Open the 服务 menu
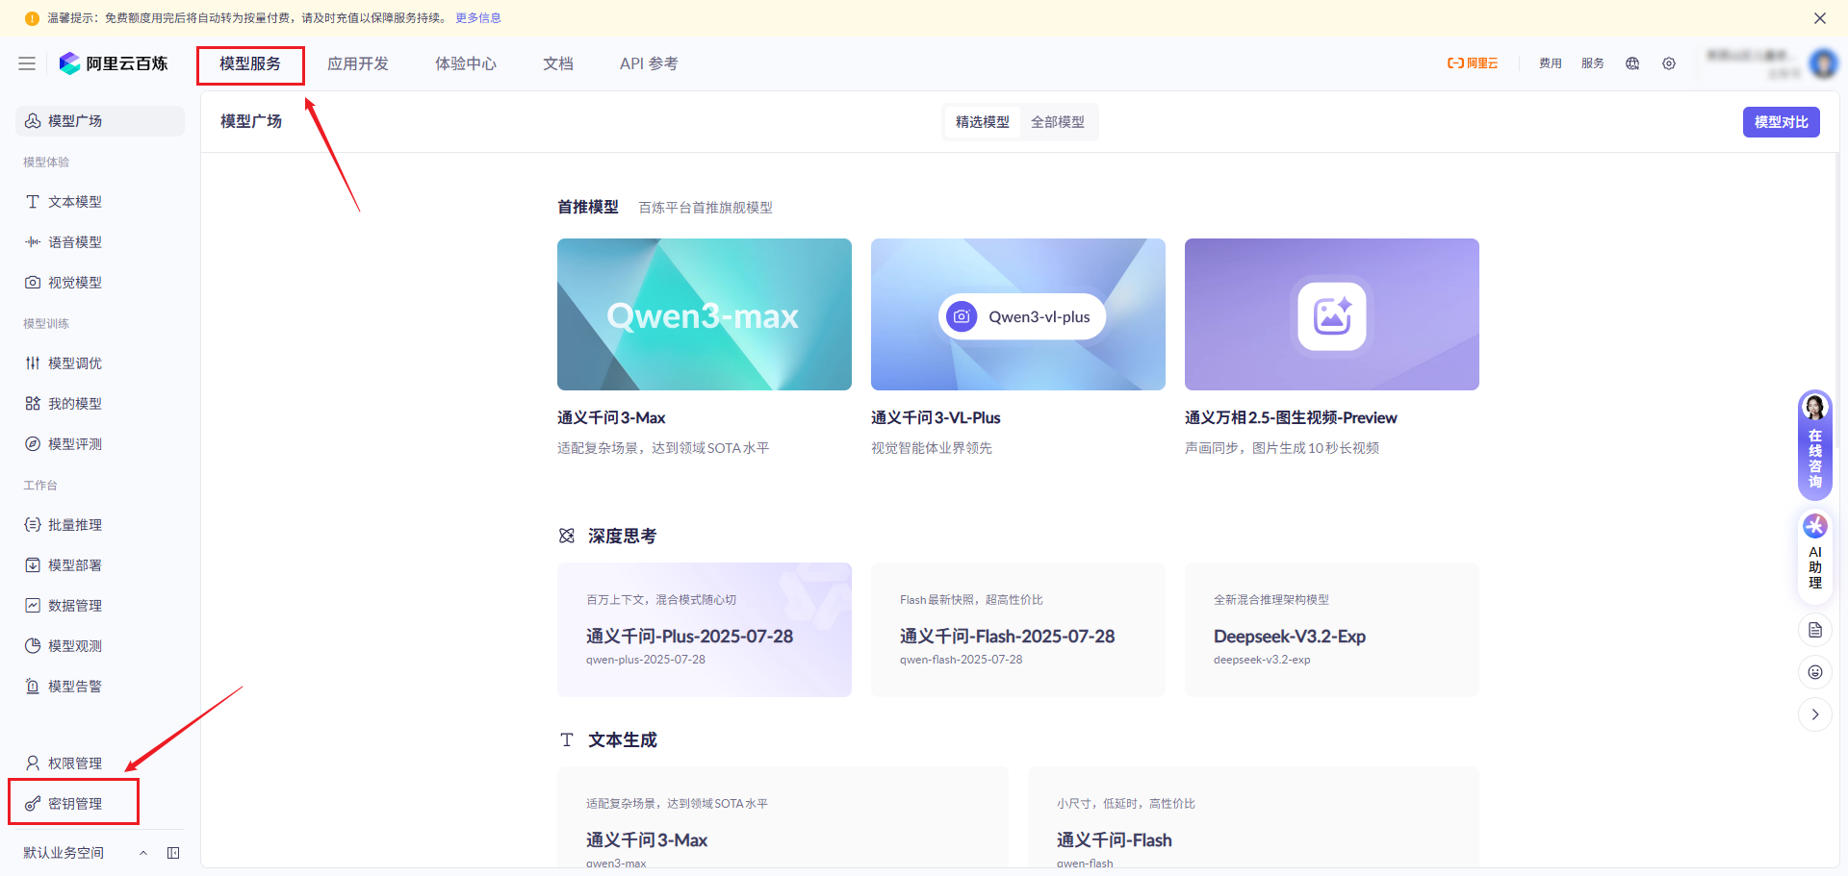The height and width of the screenshot is (876, 1848). tap(1593, 63)
